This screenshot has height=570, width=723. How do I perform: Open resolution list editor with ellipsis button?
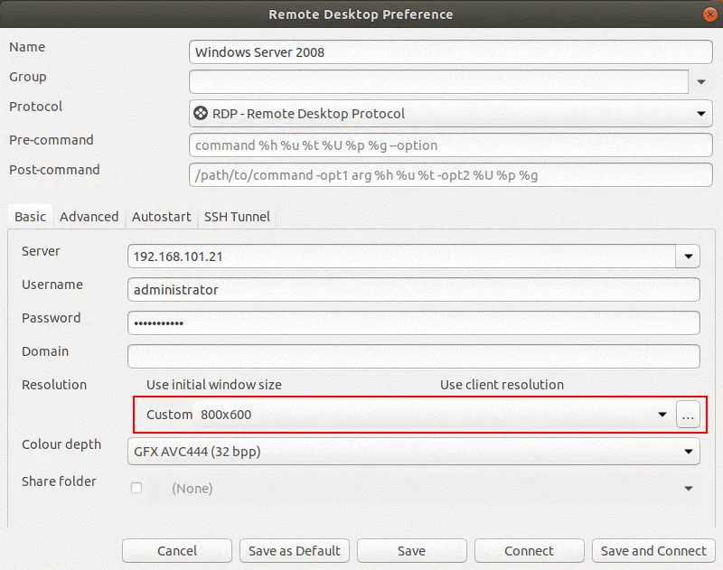coord(688,415)
